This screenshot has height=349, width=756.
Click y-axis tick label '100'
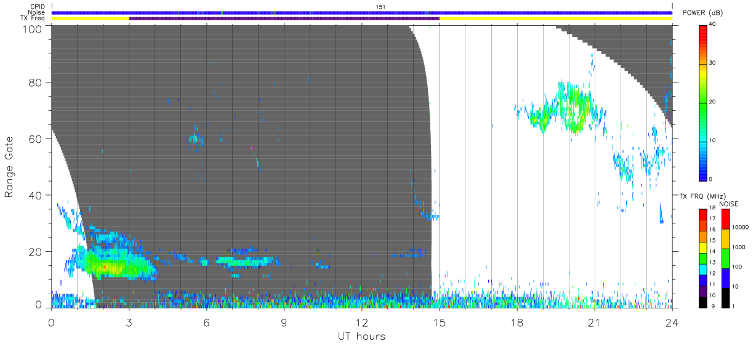[33, 28]
